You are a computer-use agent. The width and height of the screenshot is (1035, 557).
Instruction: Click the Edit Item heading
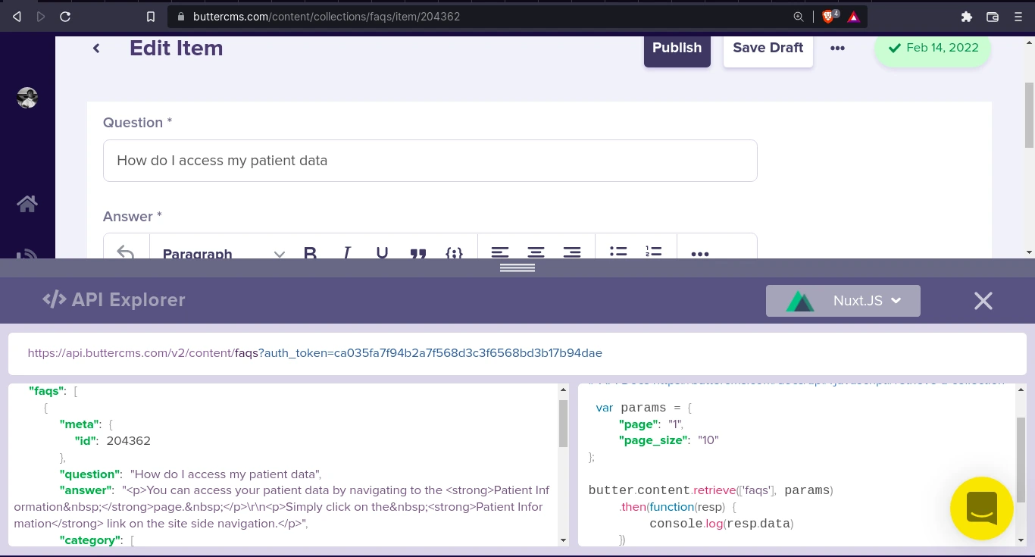176,48
